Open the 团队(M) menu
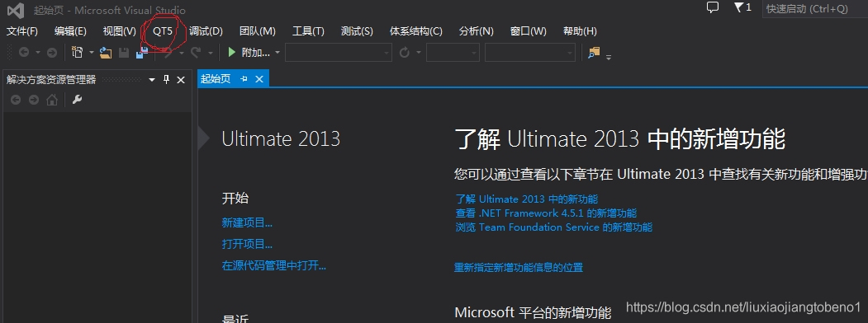The image size is (868, 323). tap(258, 31)
